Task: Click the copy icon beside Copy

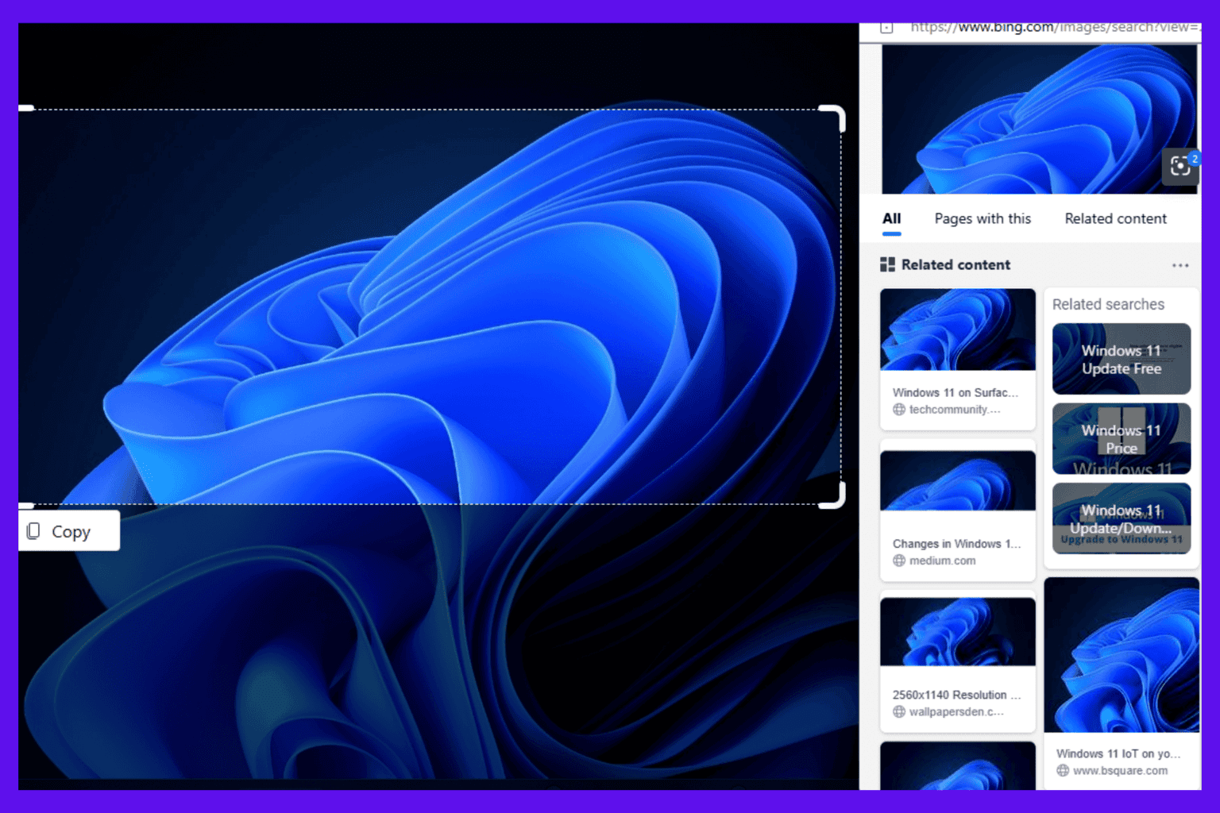Action: tap(33, 531)
